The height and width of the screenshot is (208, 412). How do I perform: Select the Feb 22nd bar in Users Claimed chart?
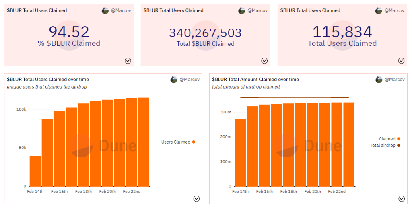[x=132, y=142]
